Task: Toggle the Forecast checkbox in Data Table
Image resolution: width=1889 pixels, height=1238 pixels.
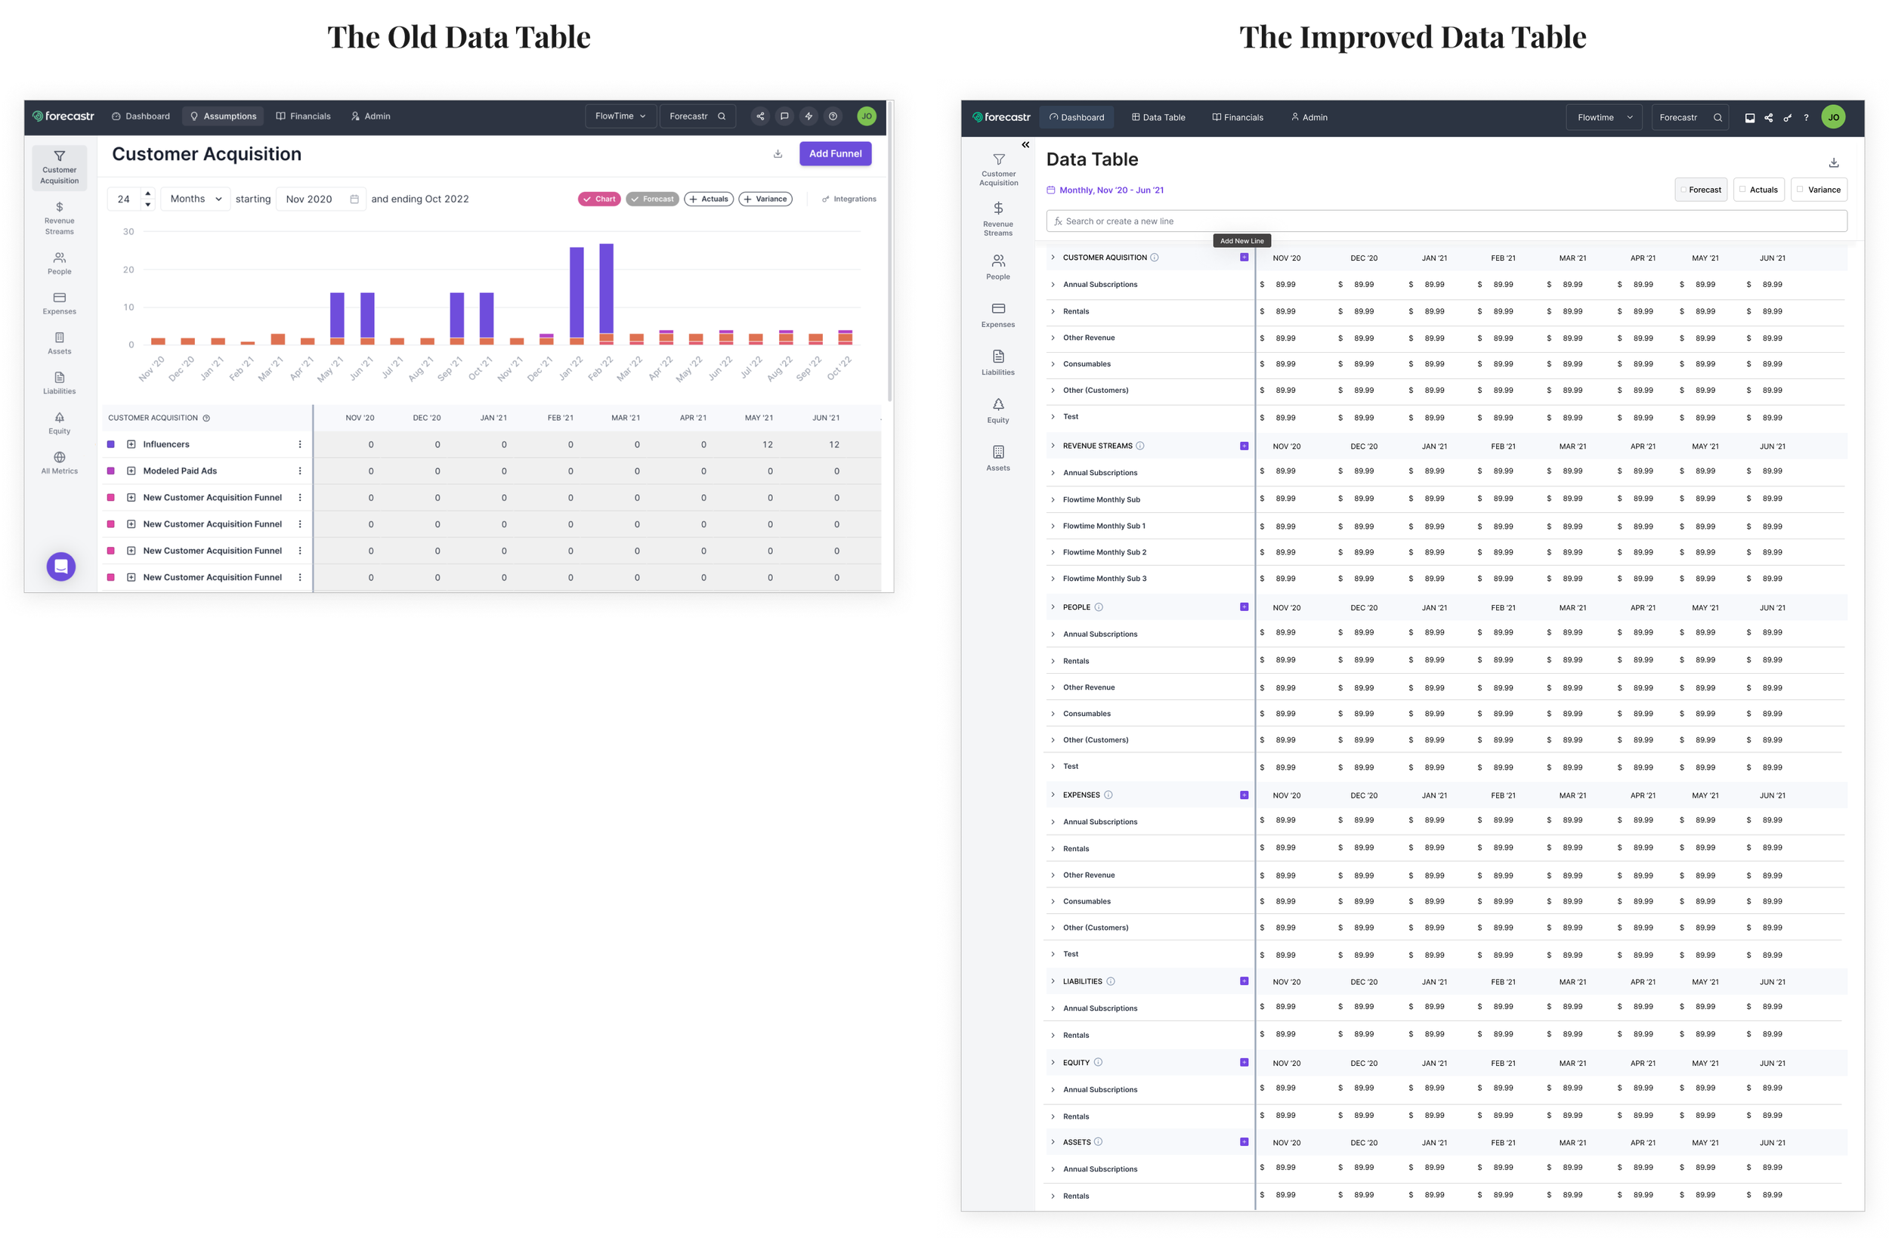Action: pos(1683,190)
